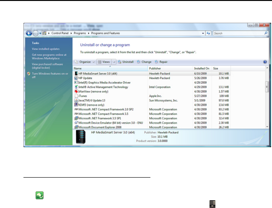Click the search magnifier icon

266,33
